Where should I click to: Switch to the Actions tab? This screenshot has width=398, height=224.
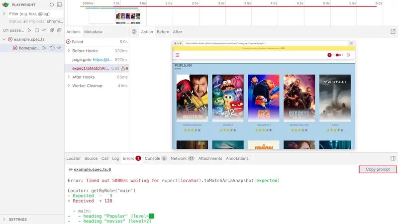[x=73, y=32]
